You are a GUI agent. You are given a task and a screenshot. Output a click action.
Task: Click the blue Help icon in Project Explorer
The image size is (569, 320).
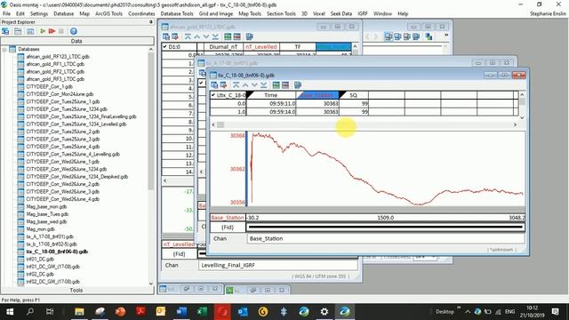point(74,31)
